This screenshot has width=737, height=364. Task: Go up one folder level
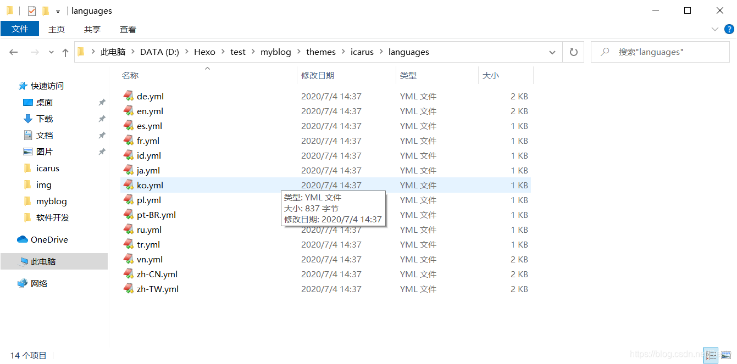point(65,52)
